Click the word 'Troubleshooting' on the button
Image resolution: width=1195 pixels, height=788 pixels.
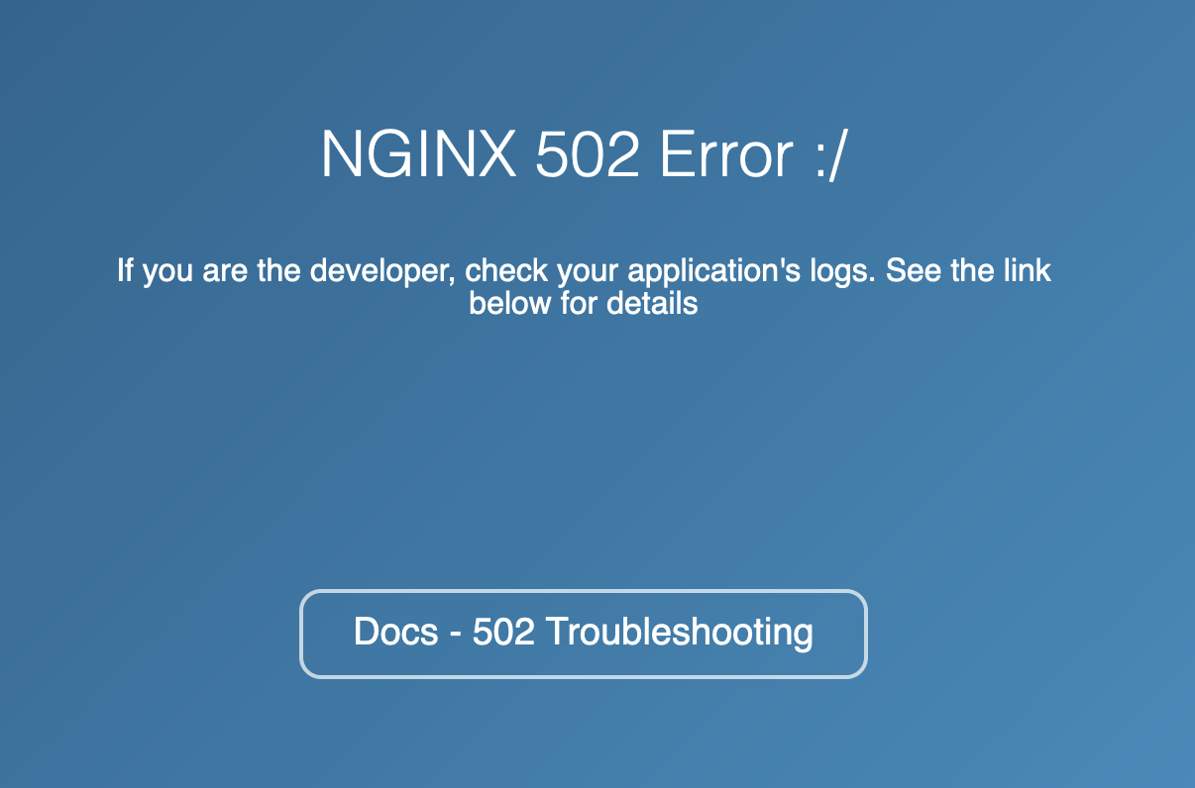[680, 633]
